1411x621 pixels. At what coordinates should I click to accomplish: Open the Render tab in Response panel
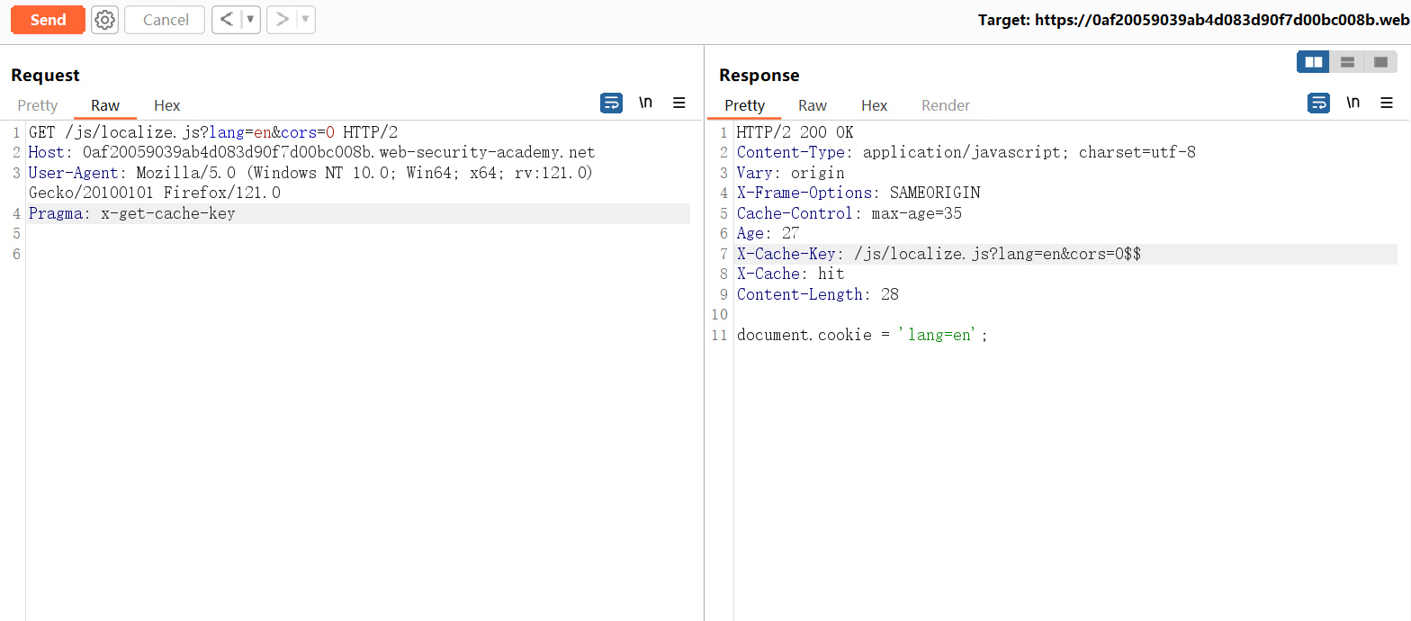pyautogui.click(x=945, y=105)
